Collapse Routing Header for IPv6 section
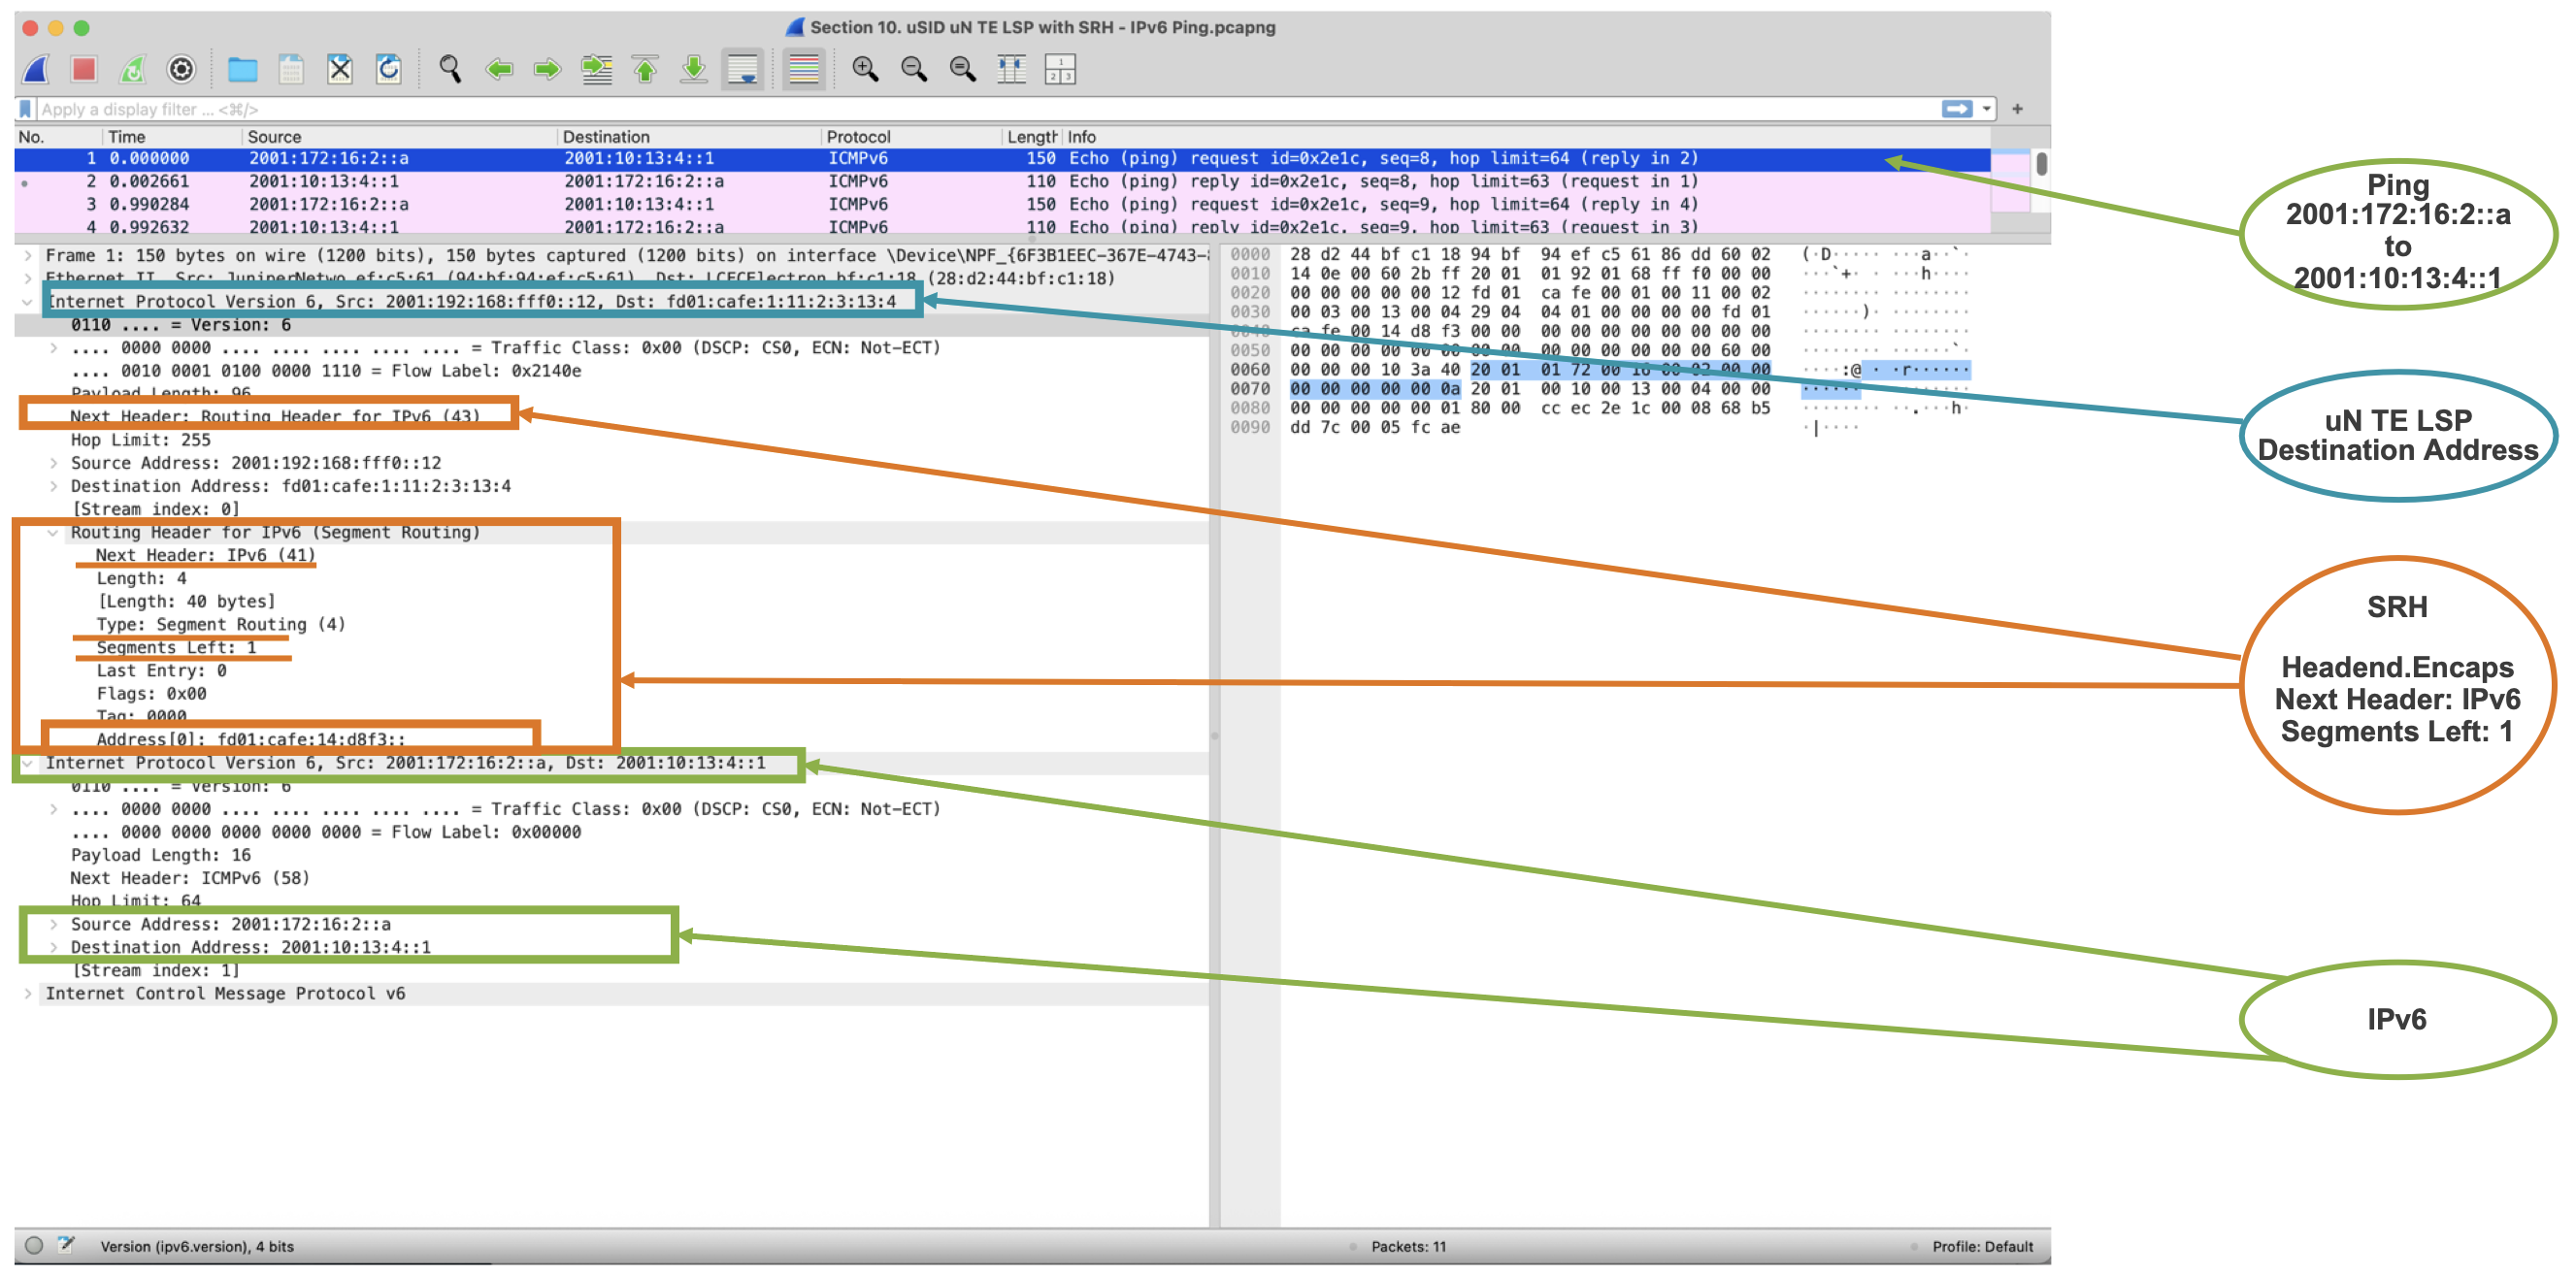 pos(53,533)
